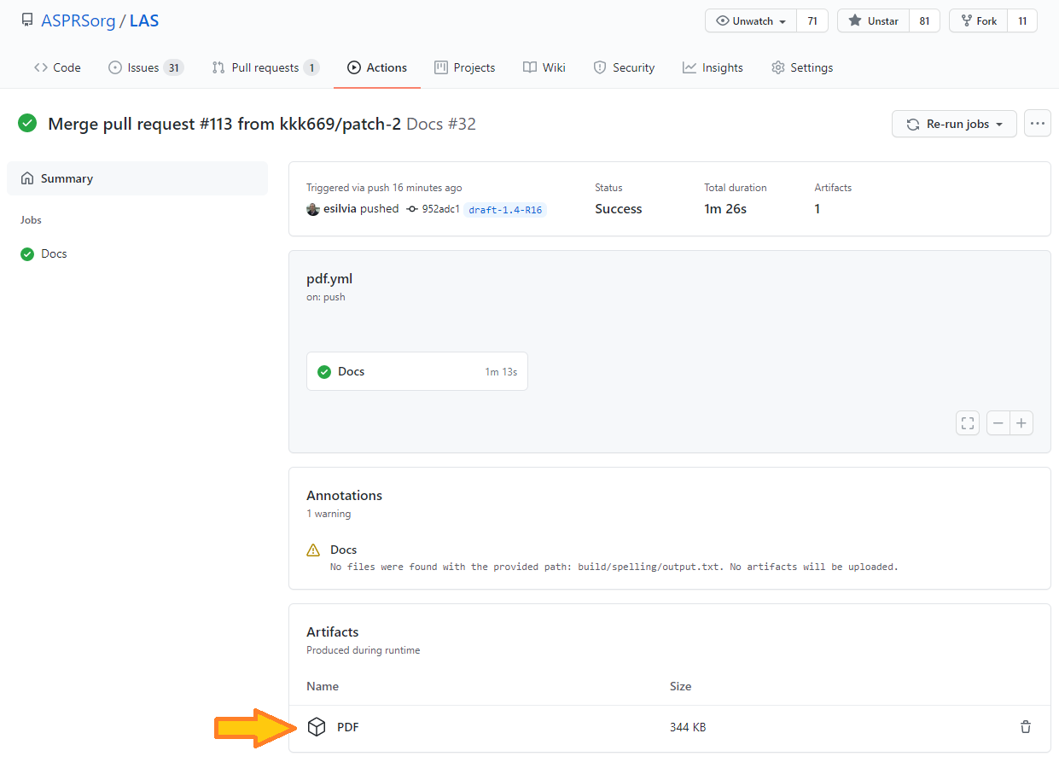Open the ASPRSorg organization link
Viewport: 1059px width, 774px height.
79,20
